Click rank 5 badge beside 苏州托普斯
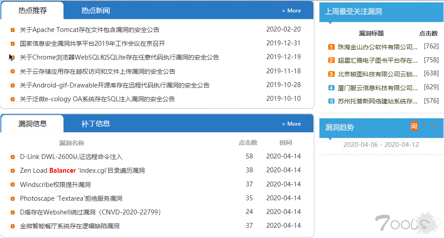 tap(331, 101)
